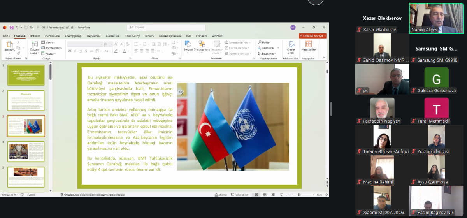Click the Найти search tool
The height and width of the screenshot is (218, 467).
coord(265,42)
